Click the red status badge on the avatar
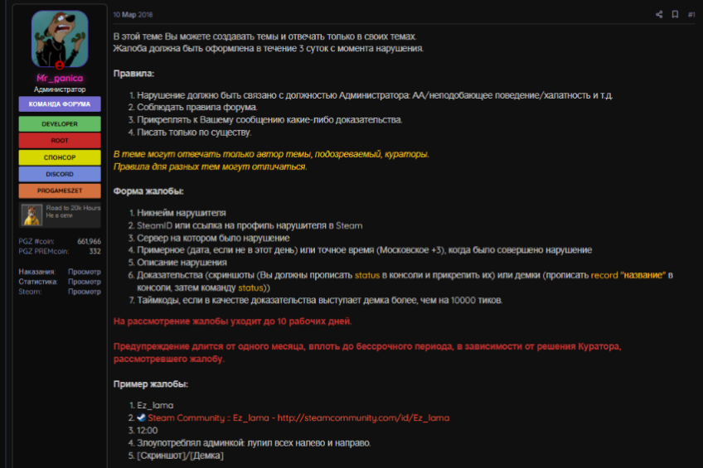 click(60, 65)
